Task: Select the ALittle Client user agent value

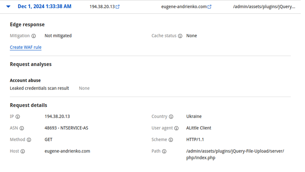Action: coord(199,128)
